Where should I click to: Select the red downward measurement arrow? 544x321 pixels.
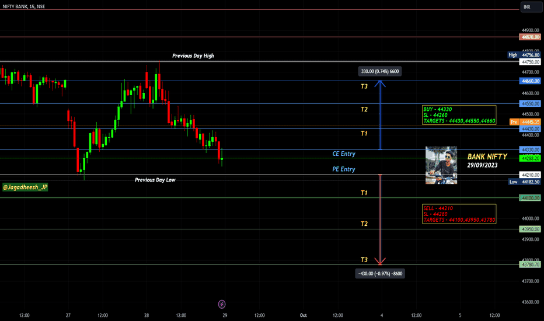pyautogui.click(x=380, y=219)
